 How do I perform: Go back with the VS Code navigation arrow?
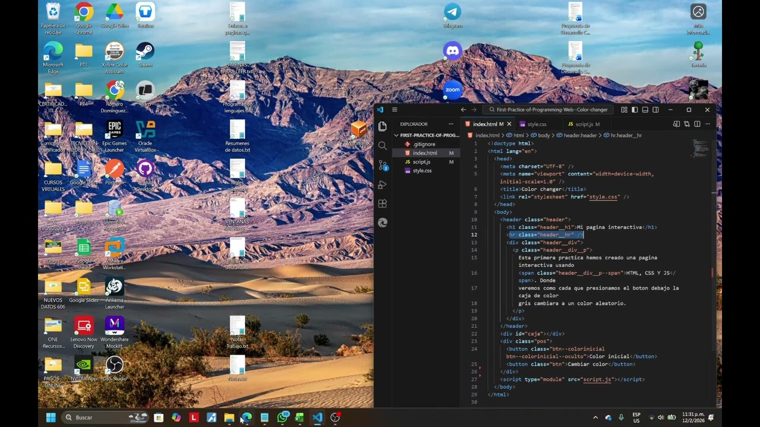tap(463, 110)
